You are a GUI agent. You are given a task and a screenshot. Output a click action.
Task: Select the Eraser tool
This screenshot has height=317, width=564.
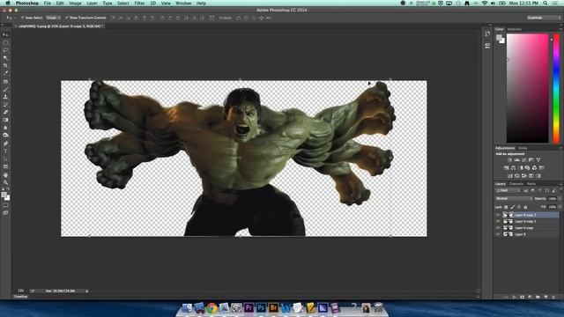pos(5,112)
